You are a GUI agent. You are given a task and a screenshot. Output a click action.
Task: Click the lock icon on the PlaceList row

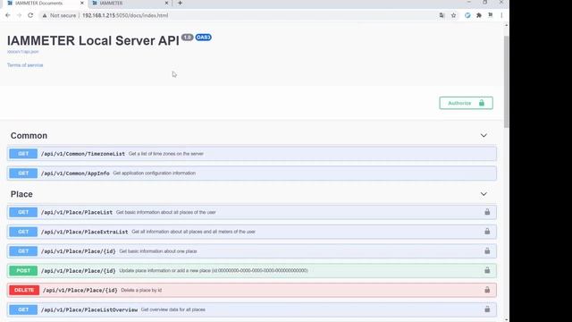[x=487, y=212]
